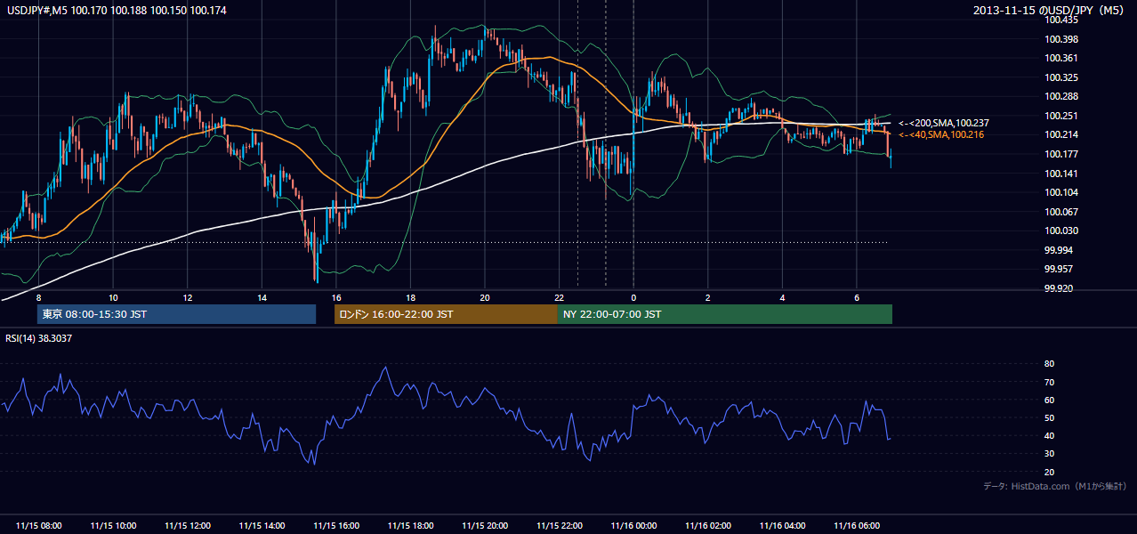Click RSI scale level 80
The width and height of the screenshot is (1137, 534).
1049,364
